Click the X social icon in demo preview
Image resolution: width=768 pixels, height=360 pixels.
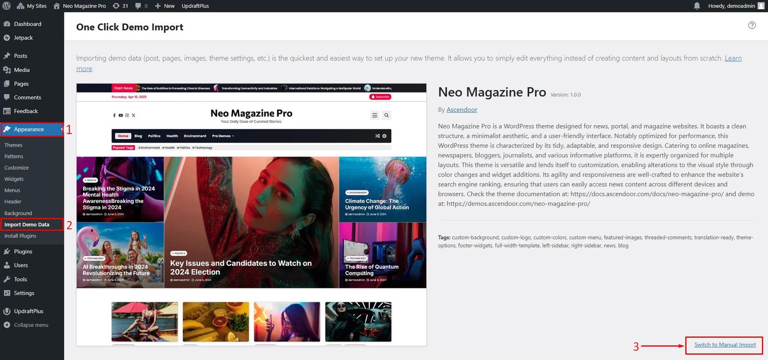pos(133,115)
